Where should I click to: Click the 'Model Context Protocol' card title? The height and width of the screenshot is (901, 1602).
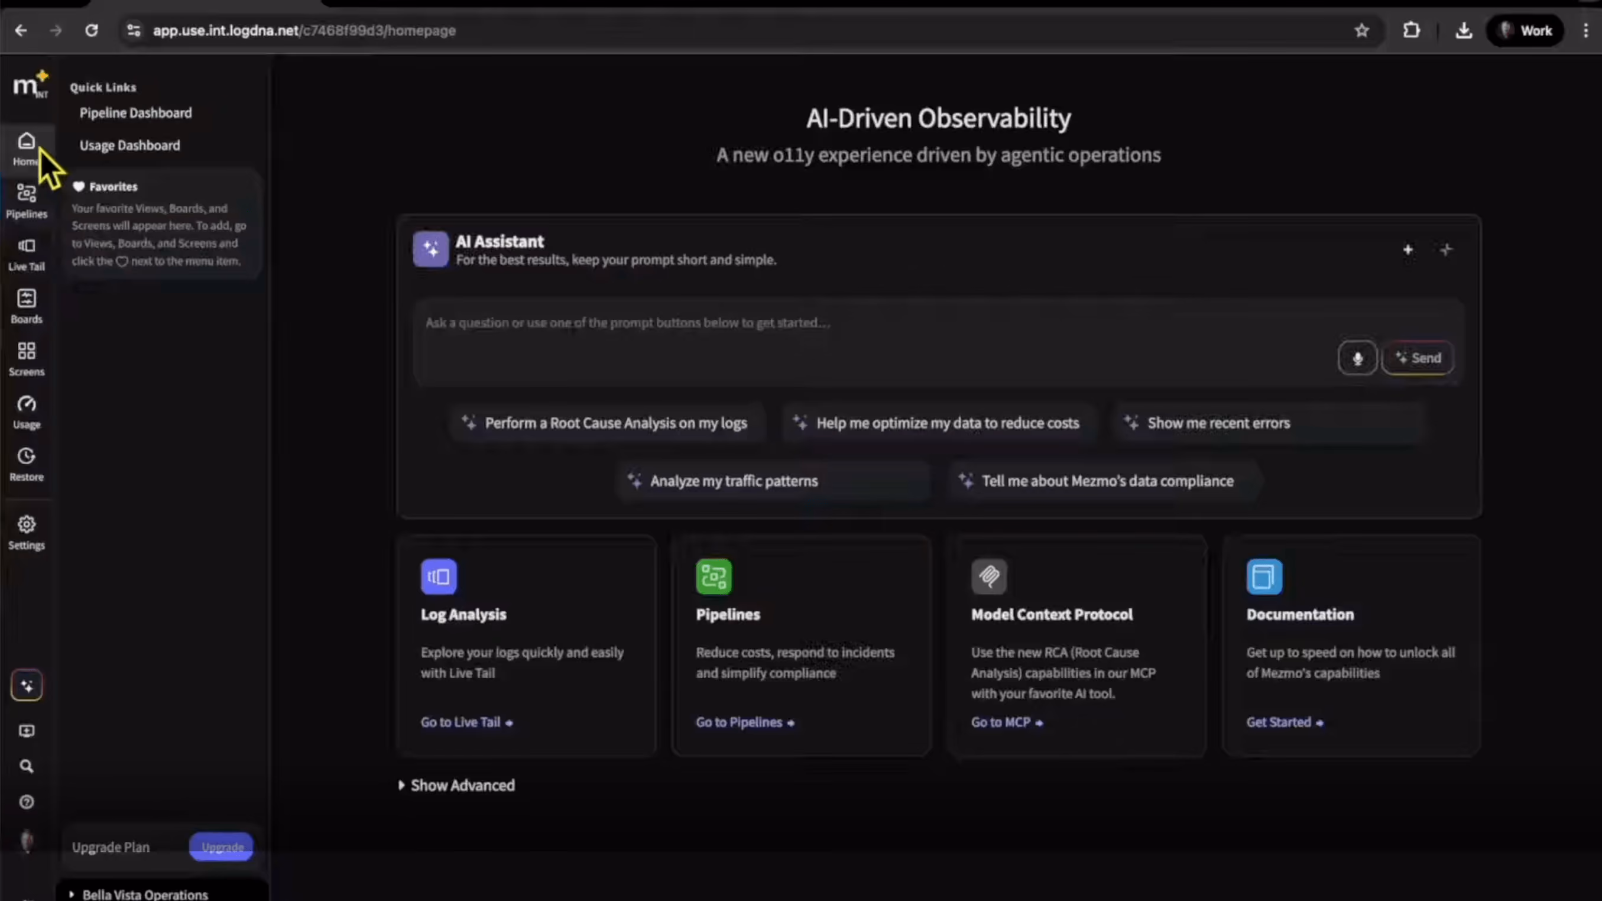[x=1052, y=614]
